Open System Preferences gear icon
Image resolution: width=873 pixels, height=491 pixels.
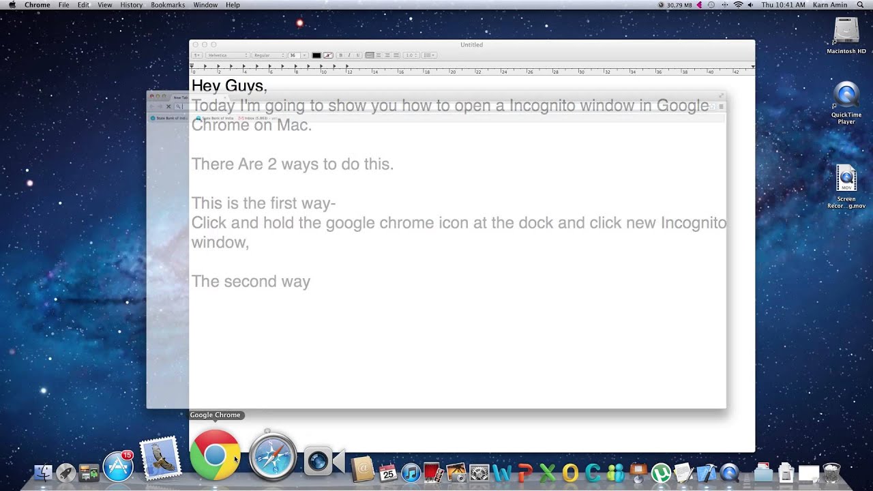[479, 473]
